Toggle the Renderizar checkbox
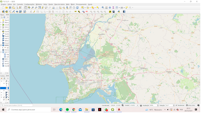Viewport: 201px width, 113px height. 177,105
